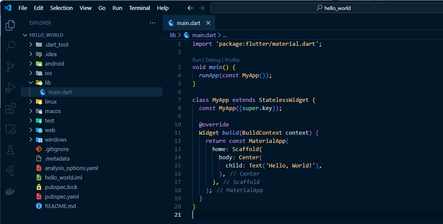The width and height of the screenshot is (443, 224).
Task: Close the main.dart editor tab
Action: point(208,23)
